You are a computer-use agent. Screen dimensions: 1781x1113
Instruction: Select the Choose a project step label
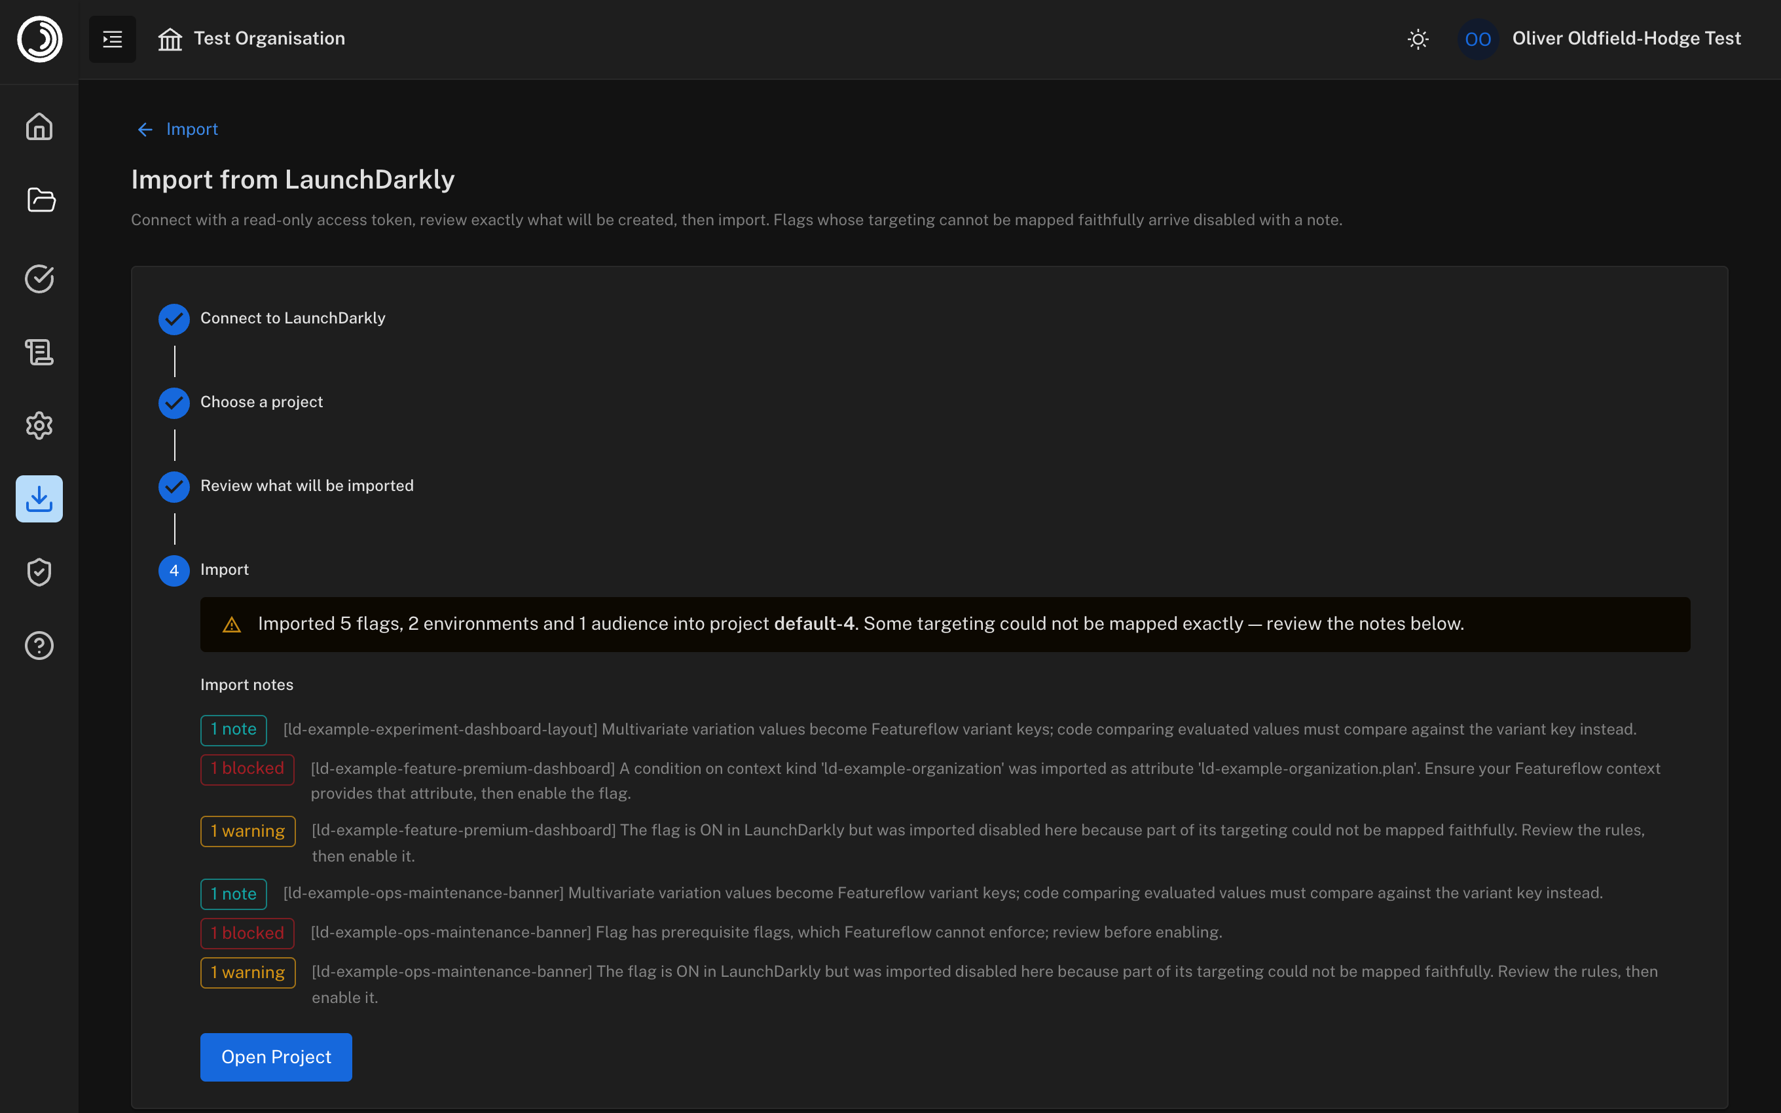point(261,402)
